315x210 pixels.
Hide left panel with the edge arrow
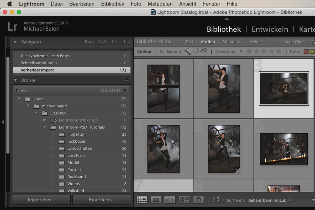[3, 122]
